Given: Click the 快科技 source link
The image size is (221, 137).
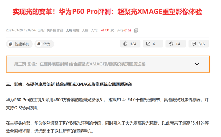Looking at the screenshot, I should 51,30.
